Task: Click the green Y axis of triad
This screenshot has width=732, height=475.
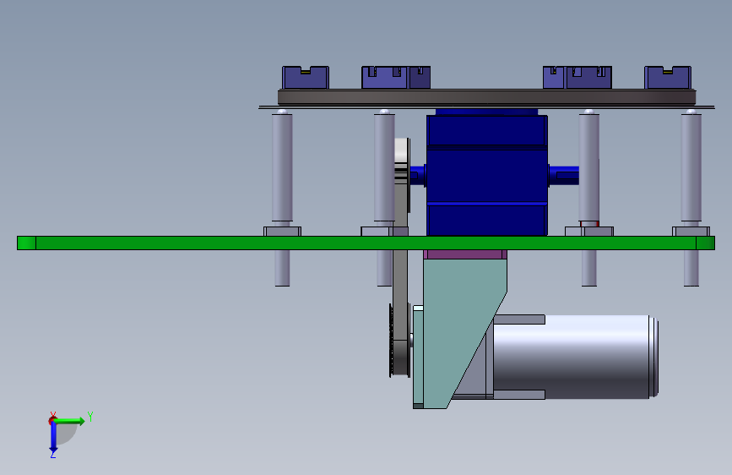Action: point(70,421)
